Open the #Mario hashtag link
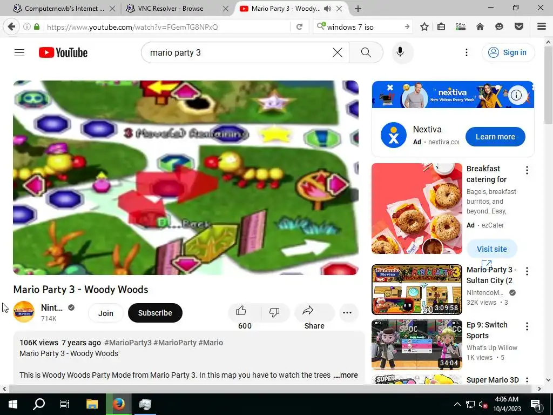Image resolution: width=553 pixels, height=415 pixels. (211, 343)
